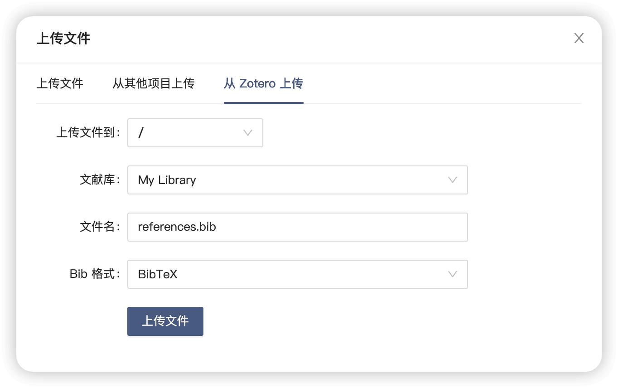618x388 pixels.
Task: Click the / value in upload destination
Action: [141, 133]
